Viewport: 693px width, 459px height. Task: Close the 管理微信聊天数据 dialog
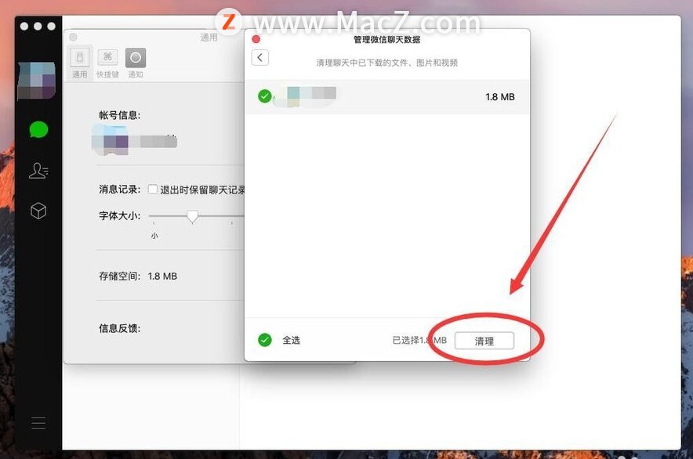pyautogui.click(x=256, y=39)
